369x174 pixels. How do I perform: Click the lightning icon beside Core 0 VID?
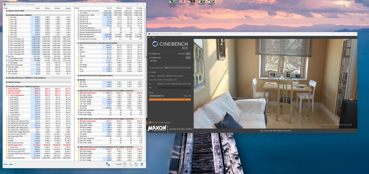(x=9, y=19)
